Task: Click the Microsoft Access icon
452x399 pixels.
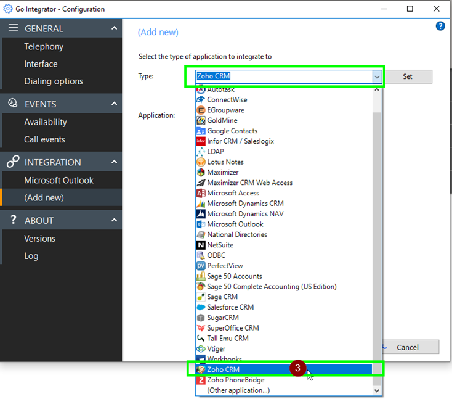Action: [x=201, y=193]
